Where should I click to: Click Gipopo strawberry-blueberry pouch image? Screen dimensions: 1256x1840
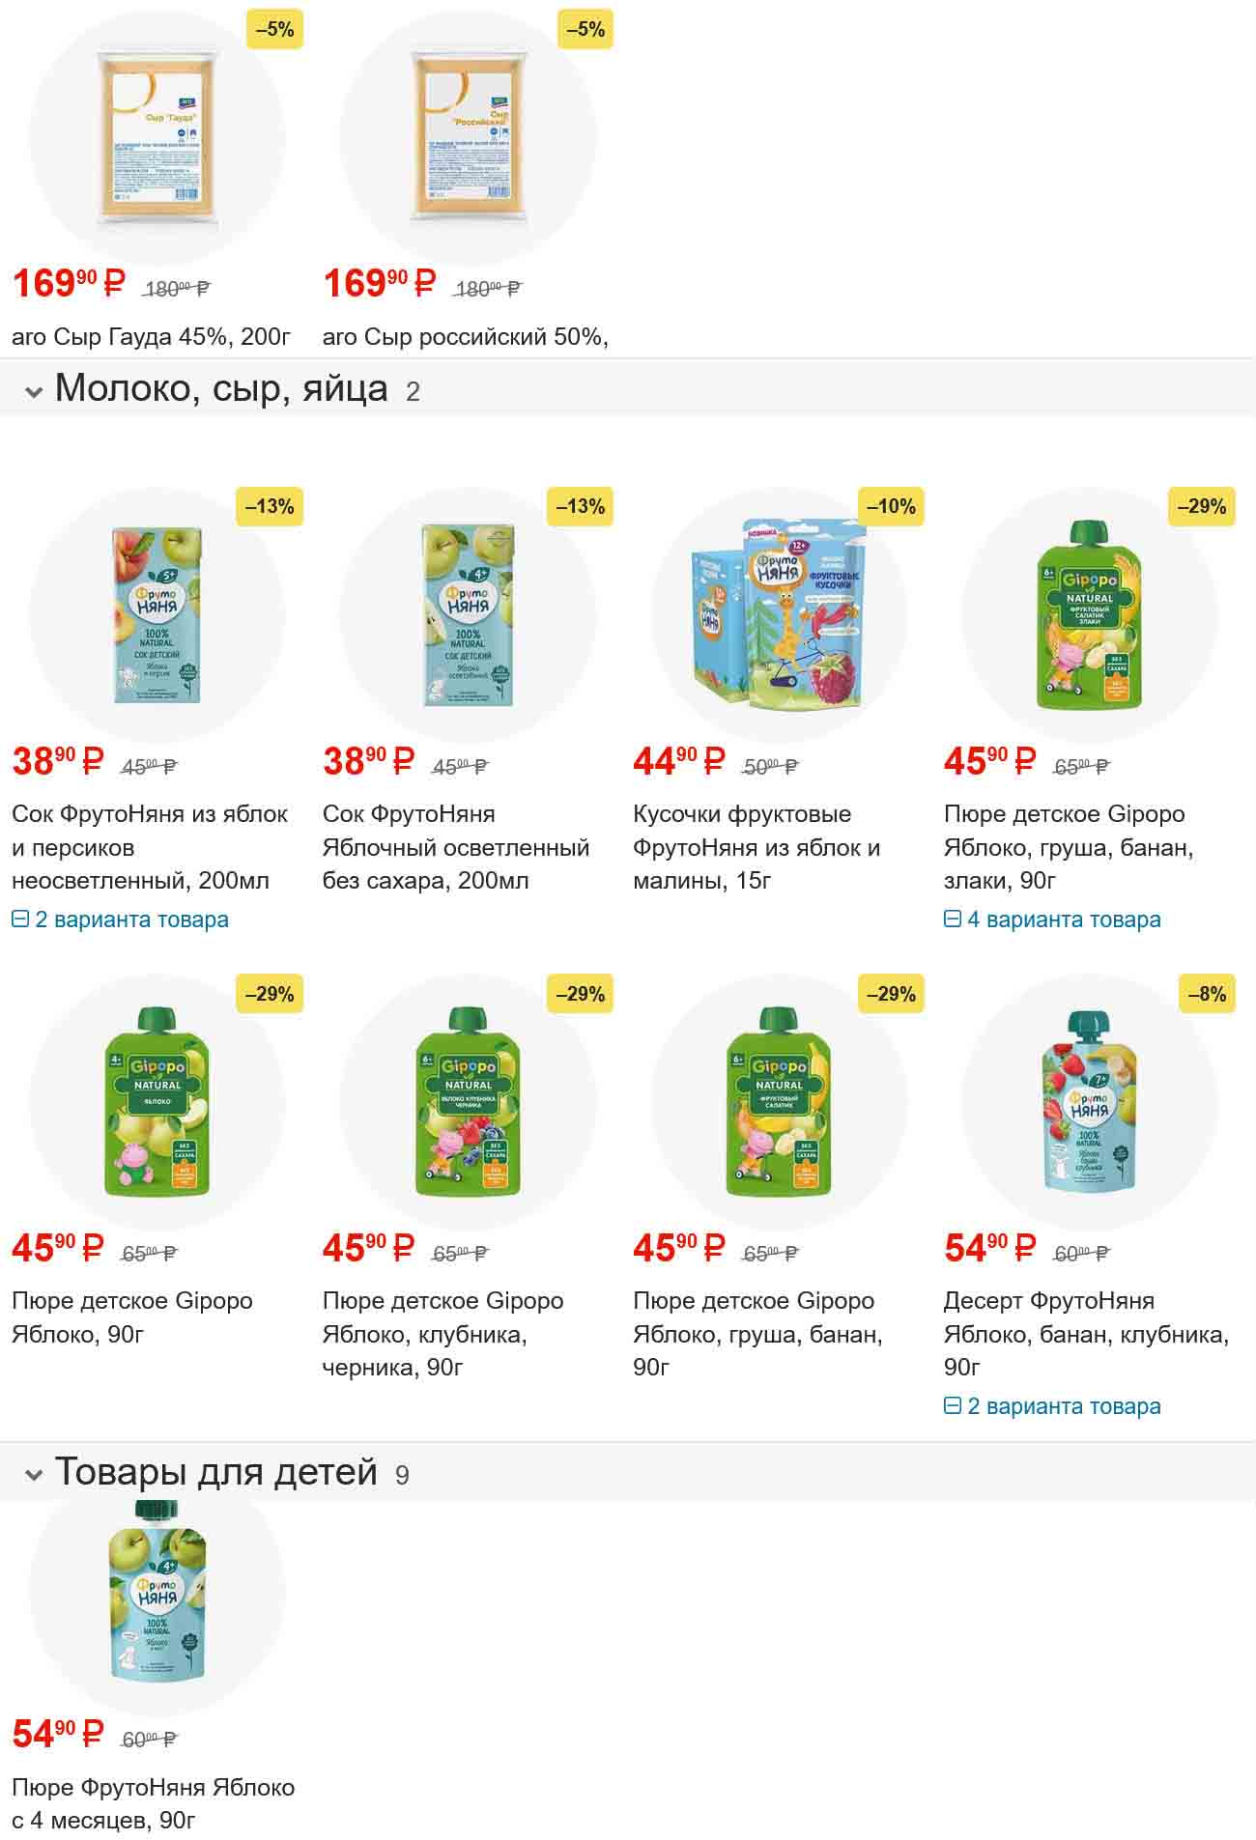click(x=469, y=1102)
